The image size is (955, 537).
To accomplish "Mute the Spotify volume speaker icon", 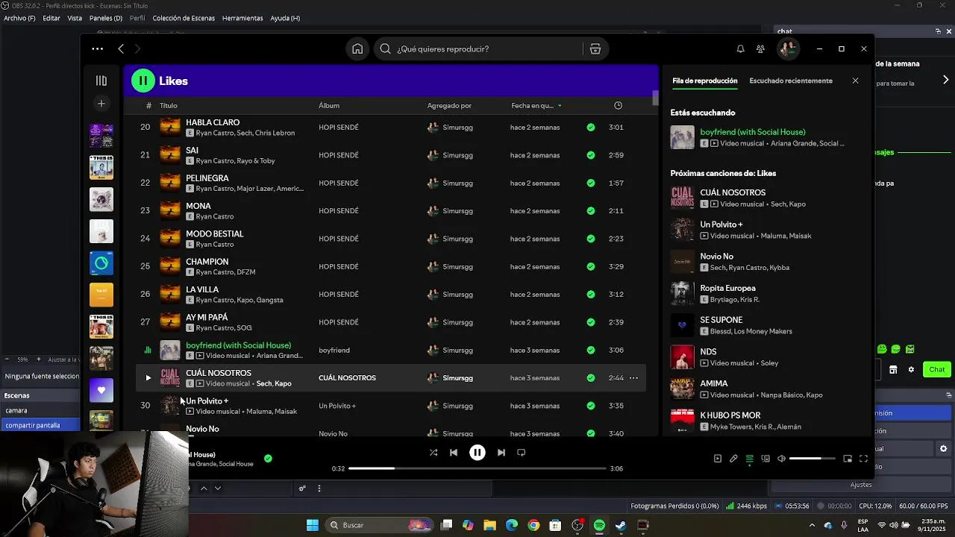I will [781, 459].
